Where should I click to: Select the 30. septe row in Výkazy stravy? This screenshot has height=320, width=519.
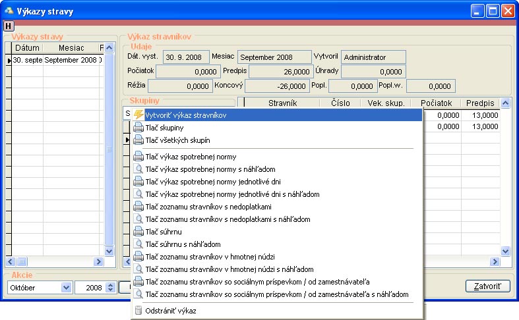tap(28, 61)
